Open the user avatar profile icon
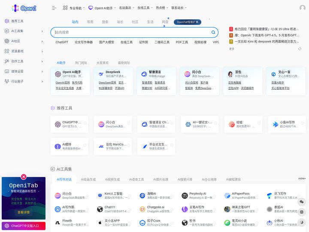 302,8
